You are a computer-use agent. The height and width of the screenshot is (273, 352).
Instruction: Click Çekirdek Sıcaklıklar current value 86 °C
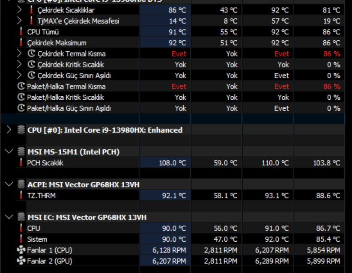[x=177, y=10]
